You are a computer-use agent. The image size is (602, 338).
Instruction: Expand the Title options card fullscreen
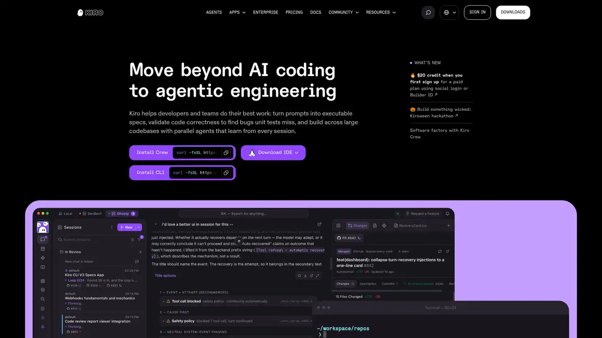click(317, 276)
